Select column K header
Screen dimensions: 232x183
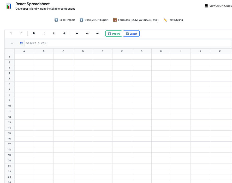[220, 51]
